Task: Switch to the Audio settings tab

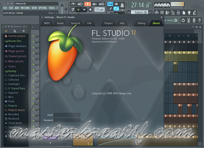Action: 60,23
